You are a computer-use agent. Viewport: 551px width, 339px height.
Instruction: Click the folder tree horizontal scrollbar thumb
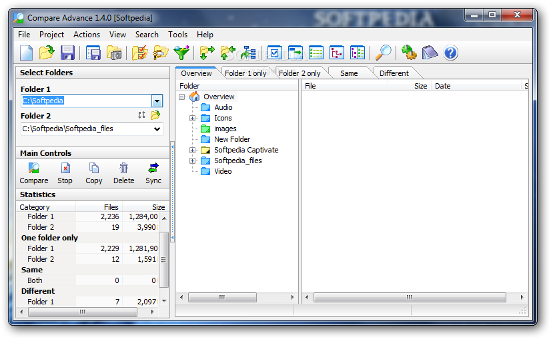click(x=222, y=297)
